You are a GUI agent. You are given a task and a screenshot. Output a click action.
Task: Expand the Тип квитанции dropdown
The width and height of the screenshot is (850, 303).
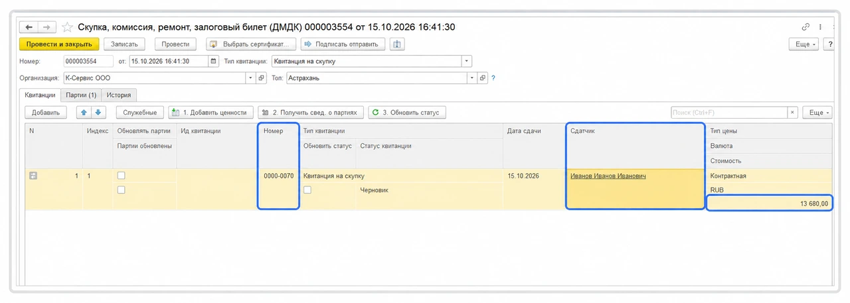[x=467, y=61]
